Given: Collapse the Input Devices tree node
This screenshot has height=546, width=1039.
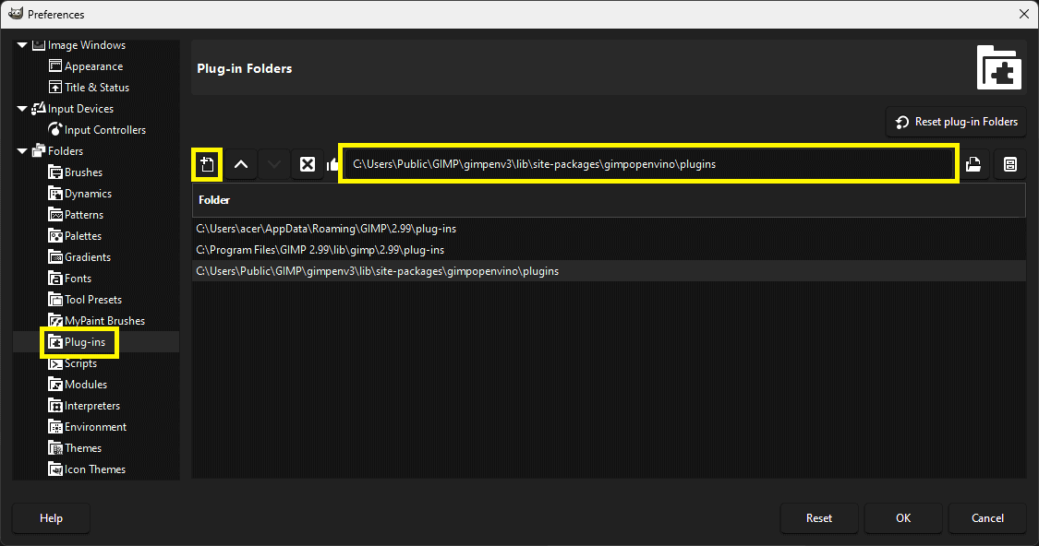Looking at the screenshot, I should pos(22,109).
